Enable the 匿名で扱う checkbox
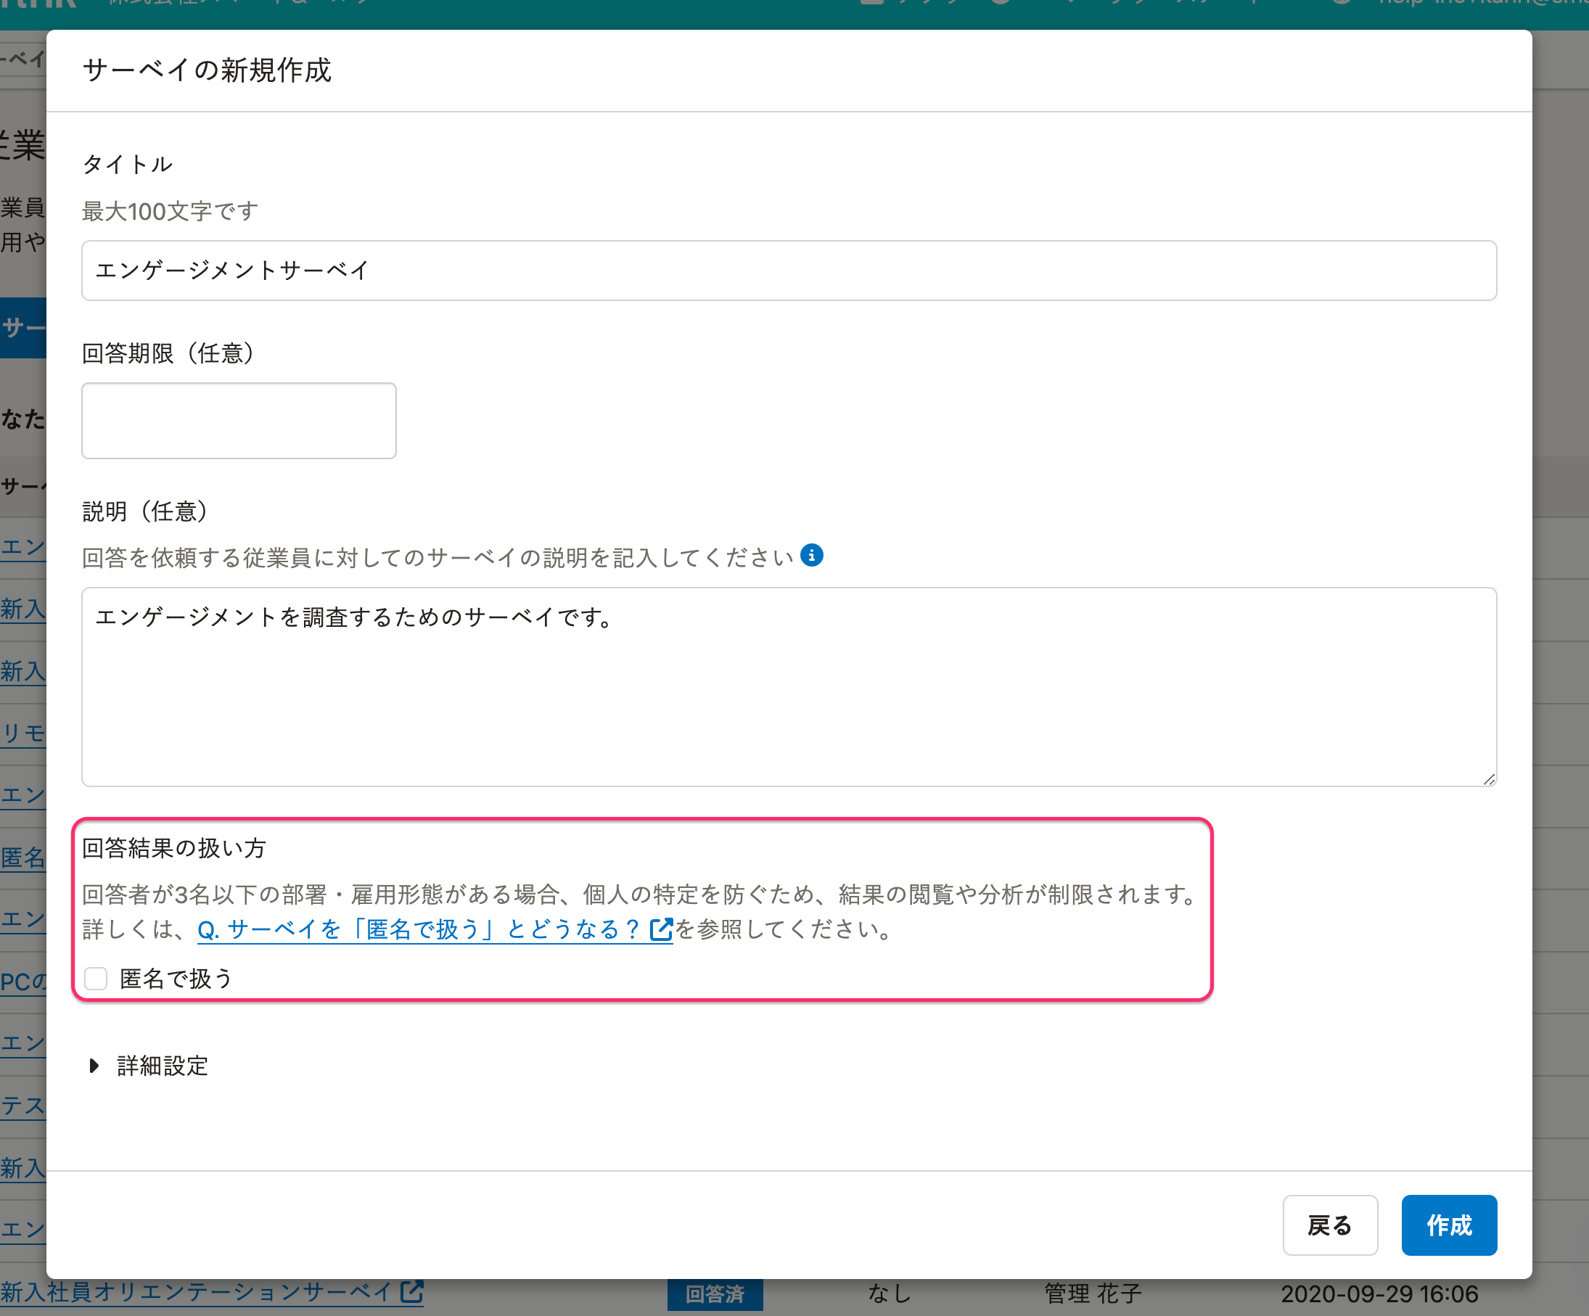 tap(96, 979)
